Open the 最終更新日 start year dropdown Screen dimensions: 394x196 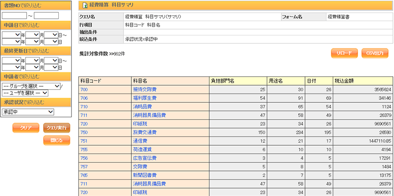11,61
